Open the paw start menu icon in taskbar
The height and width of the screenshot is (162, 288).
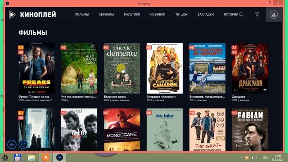click(x=5, y=157)
